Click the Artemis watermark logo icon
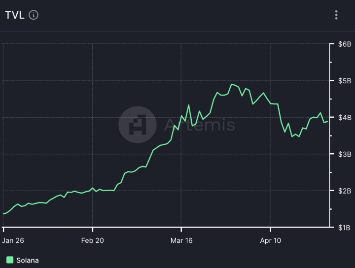This screenshot has width=355, height=268. point(138,125)
